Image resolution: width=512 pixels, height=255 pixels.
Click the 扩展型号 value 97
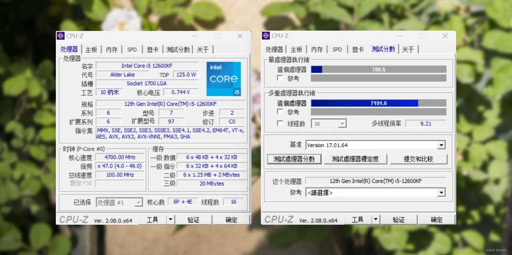point(171,121)
